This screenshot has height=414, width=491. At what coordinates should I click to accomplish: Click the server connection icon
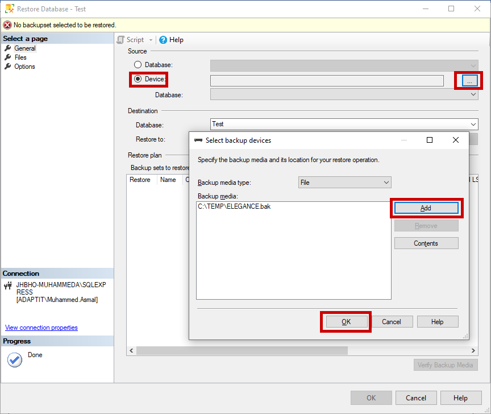[8, 285]
